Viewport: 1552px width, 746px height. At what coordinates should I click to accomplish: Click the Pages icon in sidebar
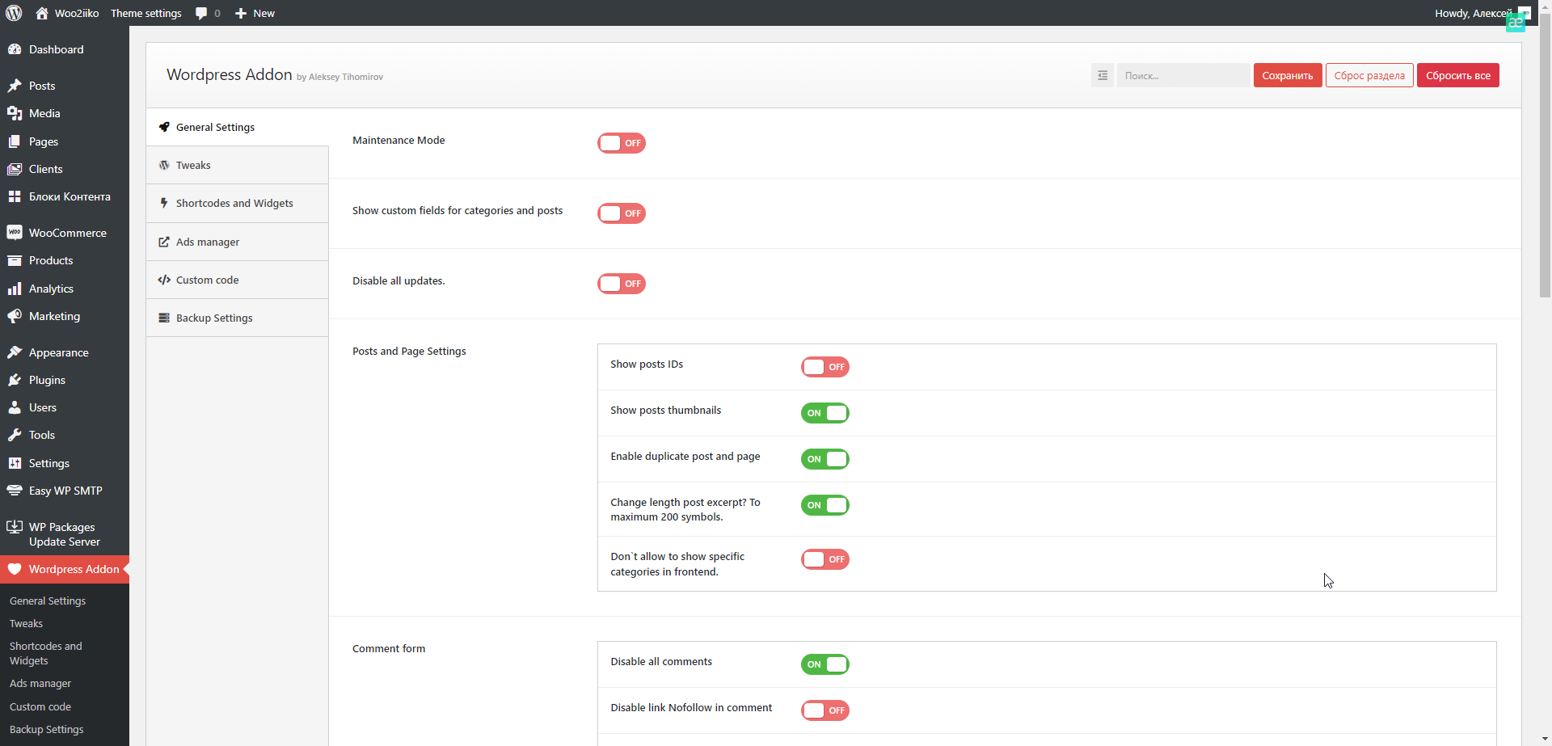tap(15, 141)
